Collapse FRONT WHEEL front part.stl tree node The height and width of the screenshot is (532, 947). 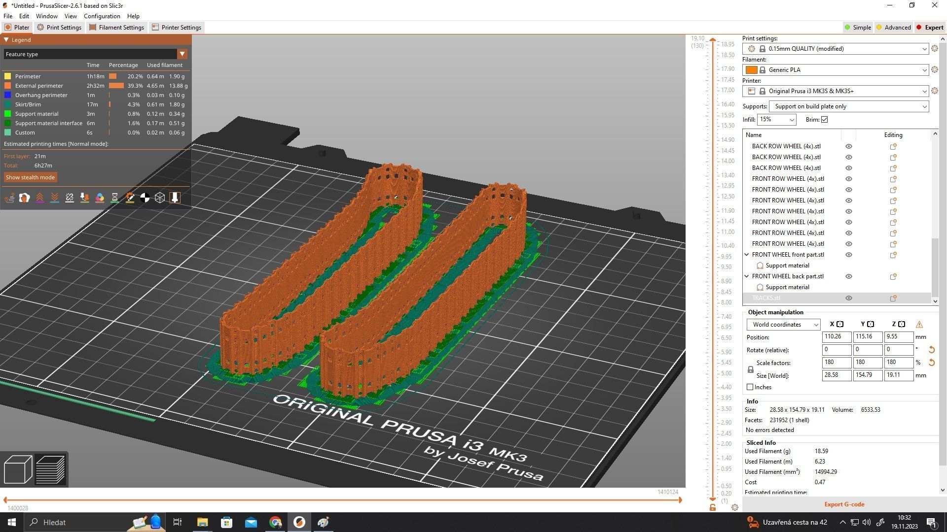(x=747, y=255)
